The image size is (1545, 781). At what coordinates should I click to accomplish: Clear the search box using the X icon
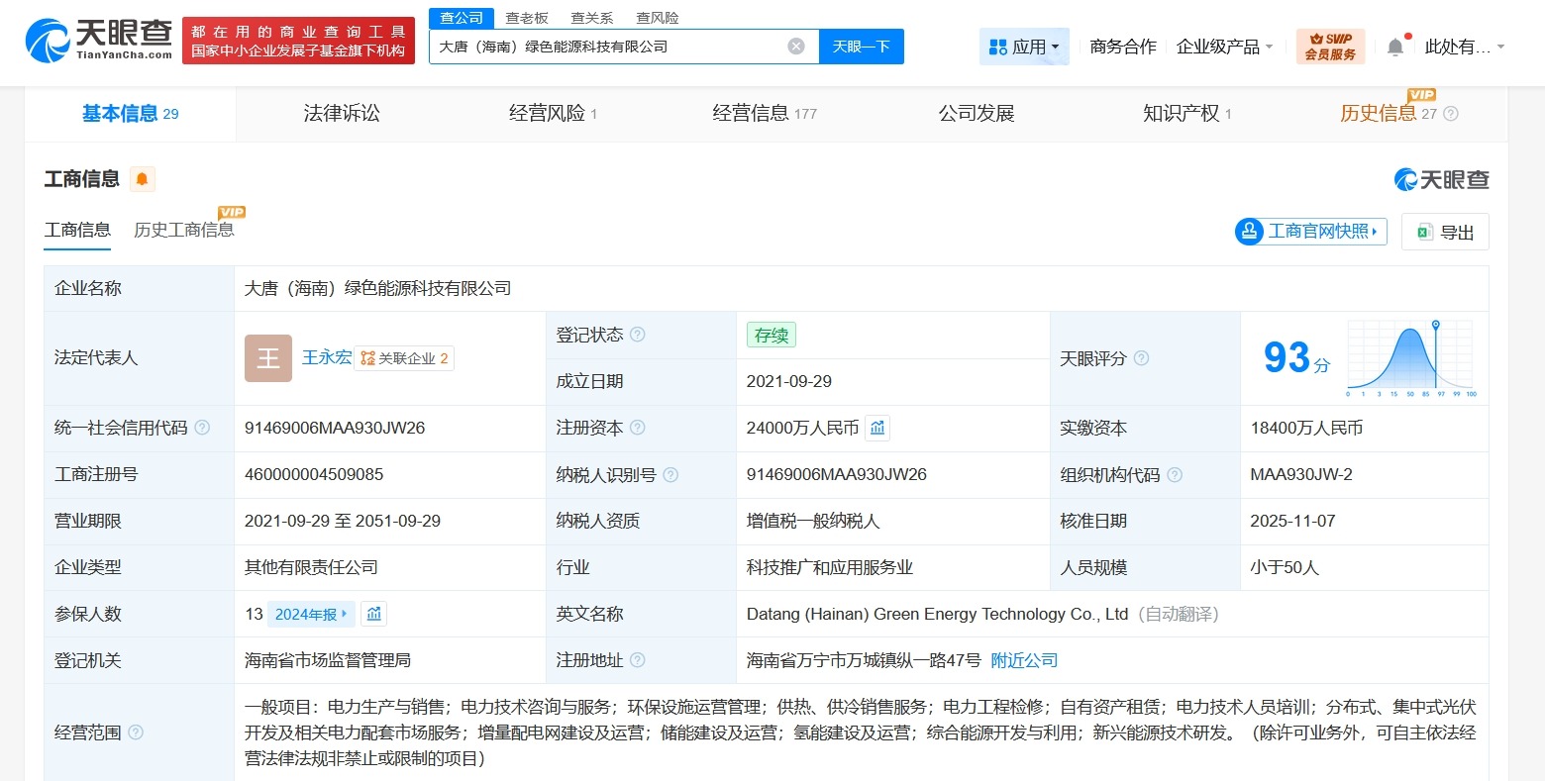795,47
